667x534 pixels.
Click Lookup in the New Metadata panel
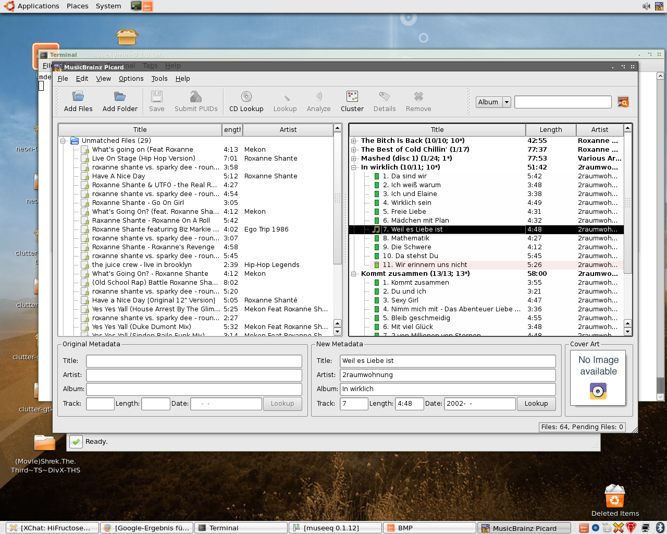[536, 404]
